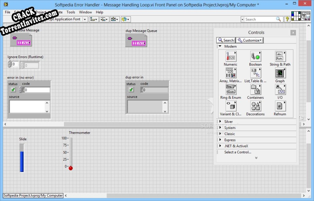Click the status checkmark in error in cluster
This screenshot has height=201, width=314.
coord(13,89)
